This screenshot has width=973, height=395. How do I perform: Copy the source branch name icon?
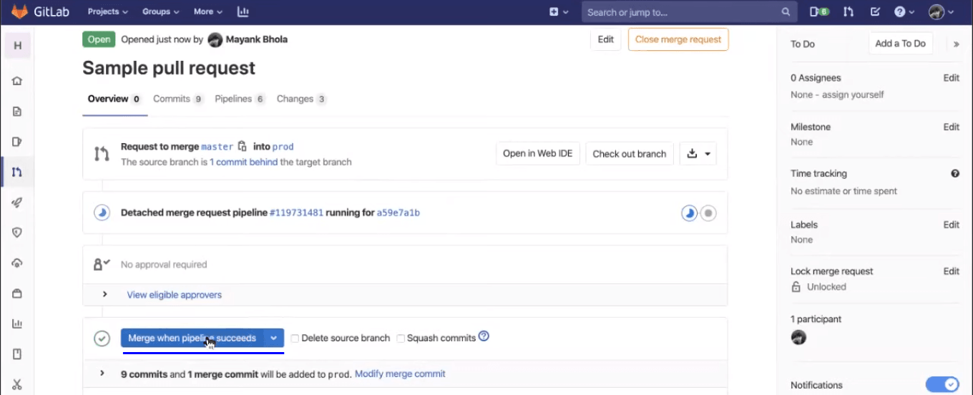(243, 146)
